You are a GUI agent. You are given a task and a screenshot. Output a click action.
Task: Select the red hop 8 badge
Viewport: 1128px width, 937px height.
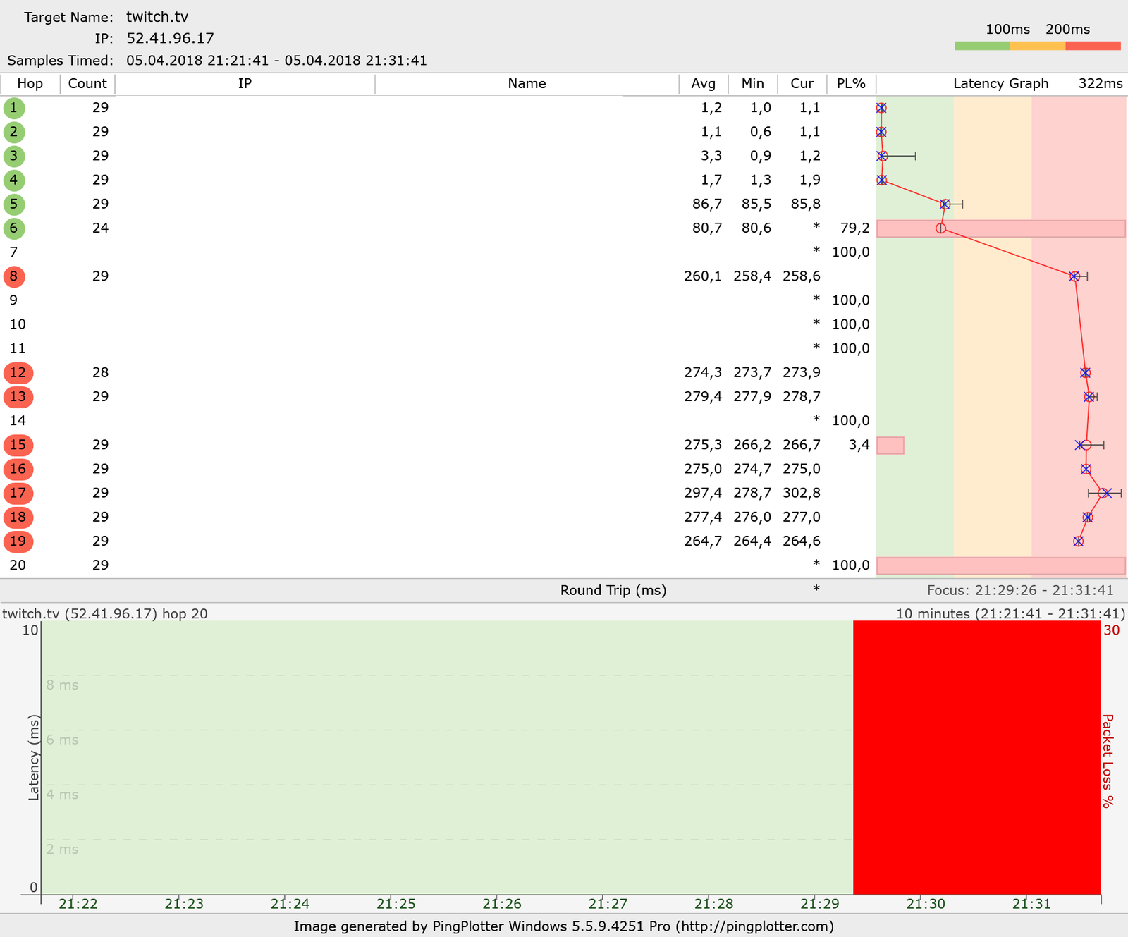point(13,276)
